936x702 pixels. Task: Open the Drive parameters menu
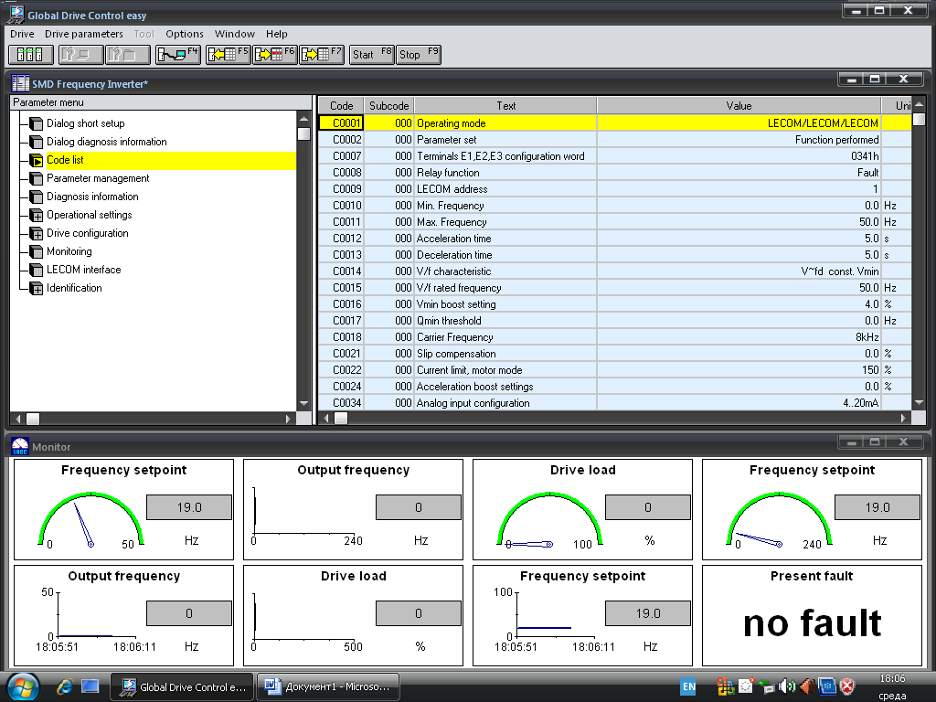[x=83, y=34]
